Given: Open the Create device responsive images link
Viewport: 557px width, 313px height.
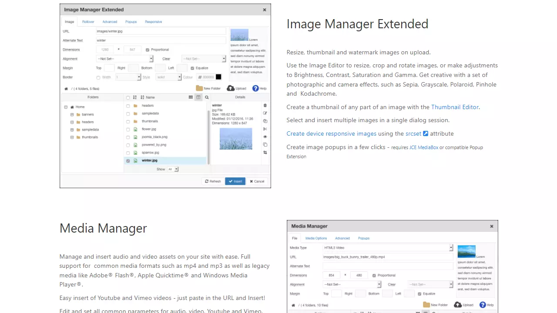Looking at the screenshot, I should pyautogui.click(x=331, y=133).
